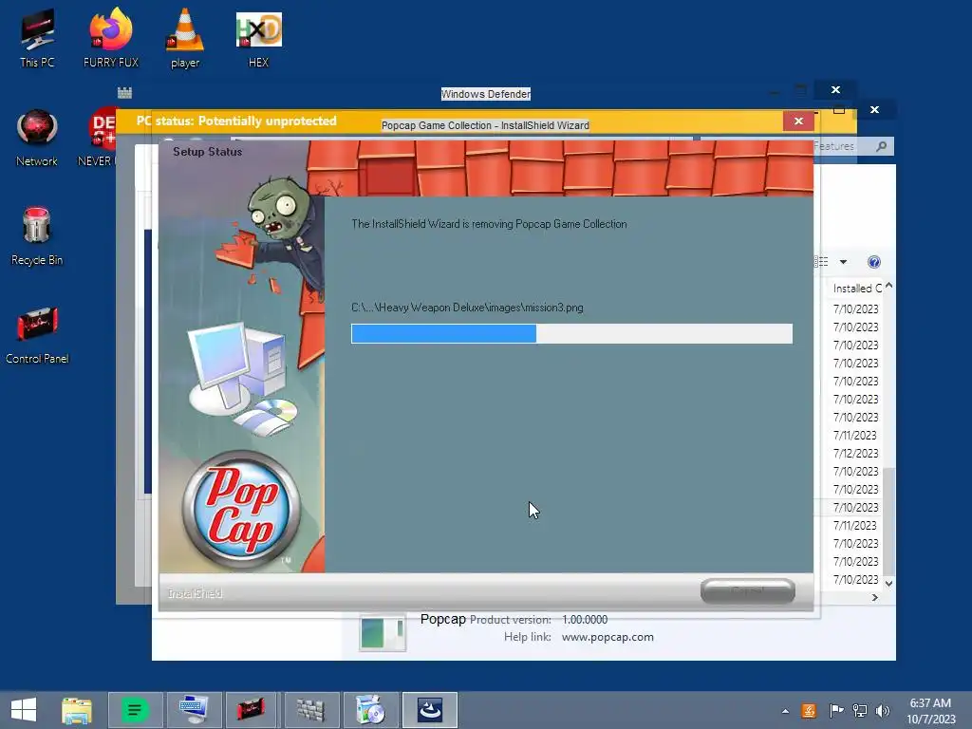Open the HEX editor desktop icon
Image resolution: width=972 pixels, height=729 pixels.
point(258,37)
